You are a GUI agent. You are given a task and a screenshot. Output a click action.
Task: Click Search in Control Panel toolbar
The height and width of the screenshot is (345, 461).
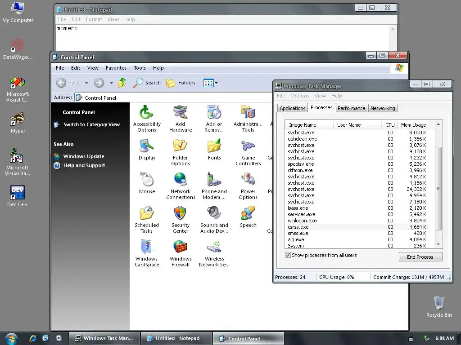pyautogui.click(x=147, y=83)
